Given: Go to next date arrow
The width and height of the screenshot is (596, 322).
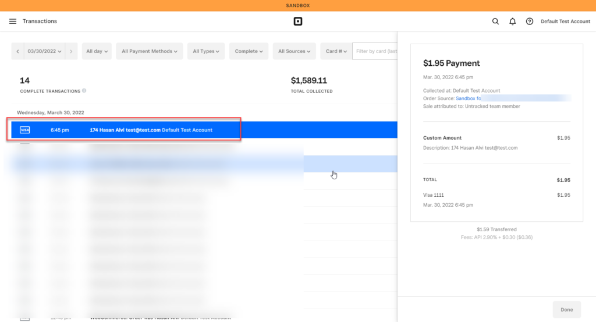Looking at the screenshot, I should click(71, 51).
